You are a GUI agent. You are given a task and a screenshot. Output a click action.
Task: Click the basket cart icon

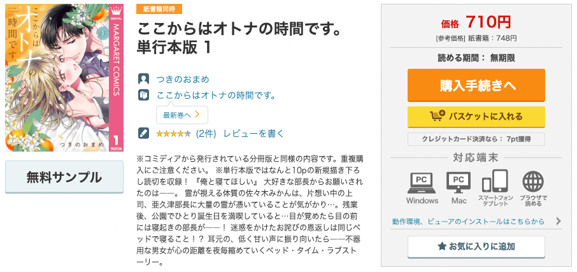coord(438,117)
